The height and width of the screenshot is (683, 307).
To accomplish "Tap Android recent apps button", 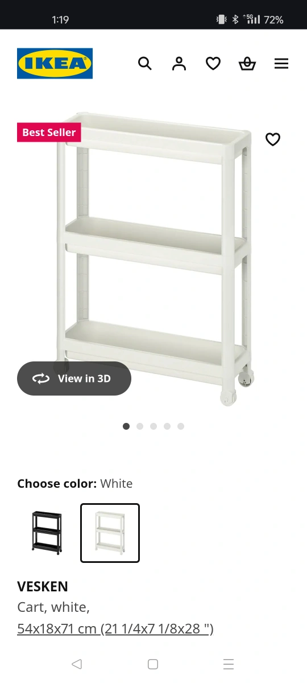I will (x=229, y=664).
